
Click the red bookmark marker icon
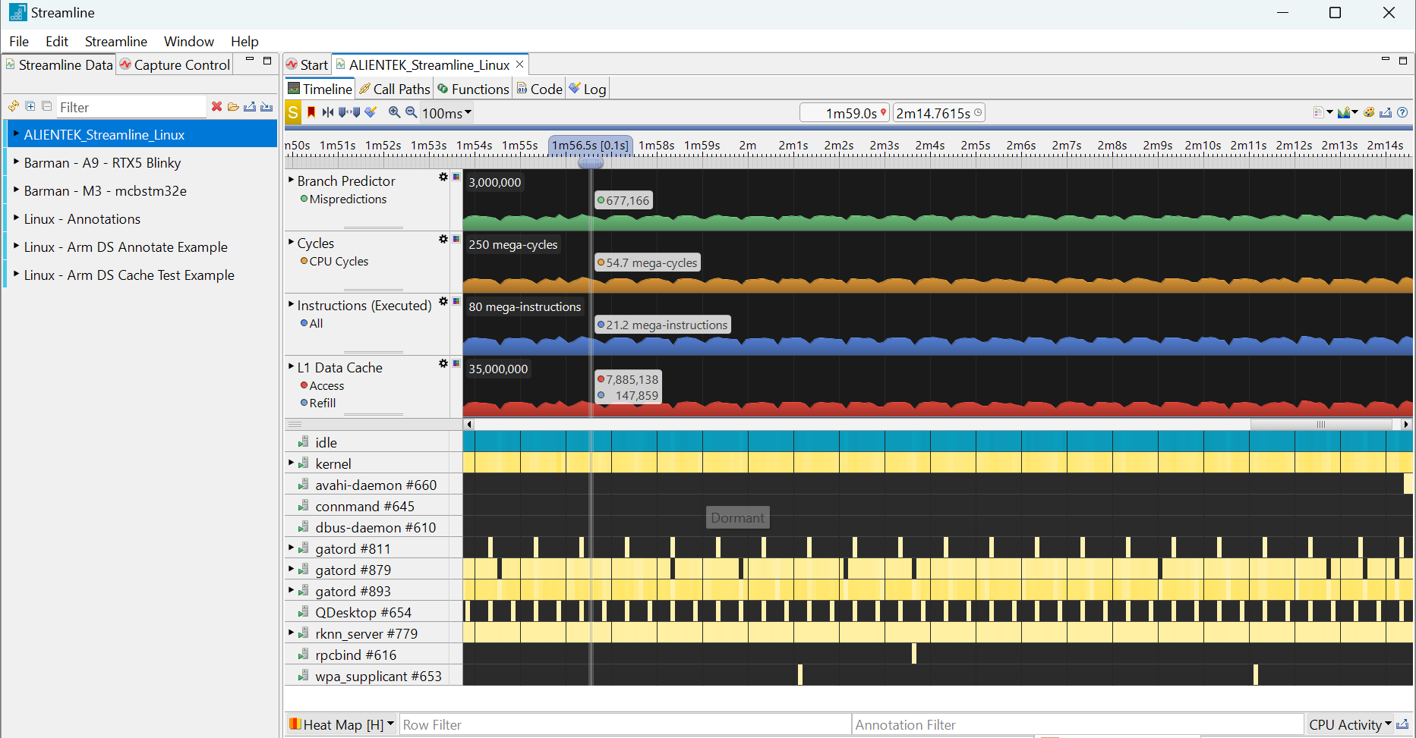tap(311, 112)
